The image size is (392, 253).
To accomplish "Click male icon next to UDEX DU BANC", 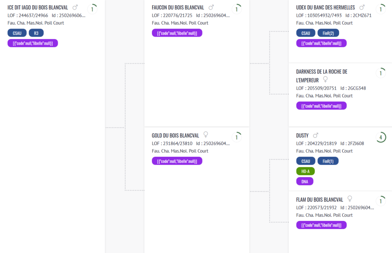I will pos(362,8).
